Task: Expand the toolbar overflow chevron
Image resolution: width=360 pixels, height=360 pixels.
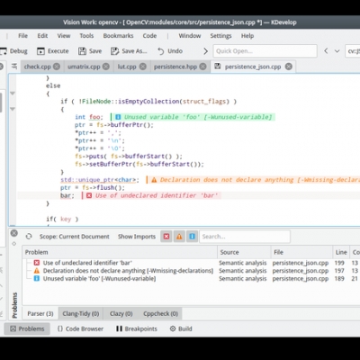Action: pyautogui.click(x=205, y=51)
